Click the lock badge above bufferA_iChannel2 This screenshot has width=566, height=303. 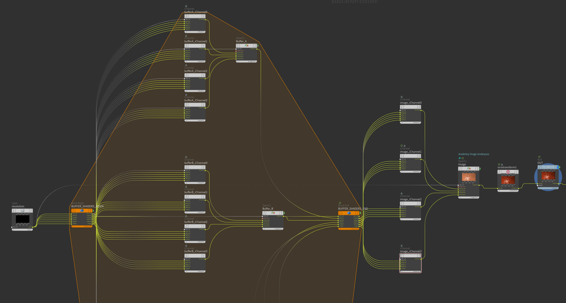(x=186, y=65)
